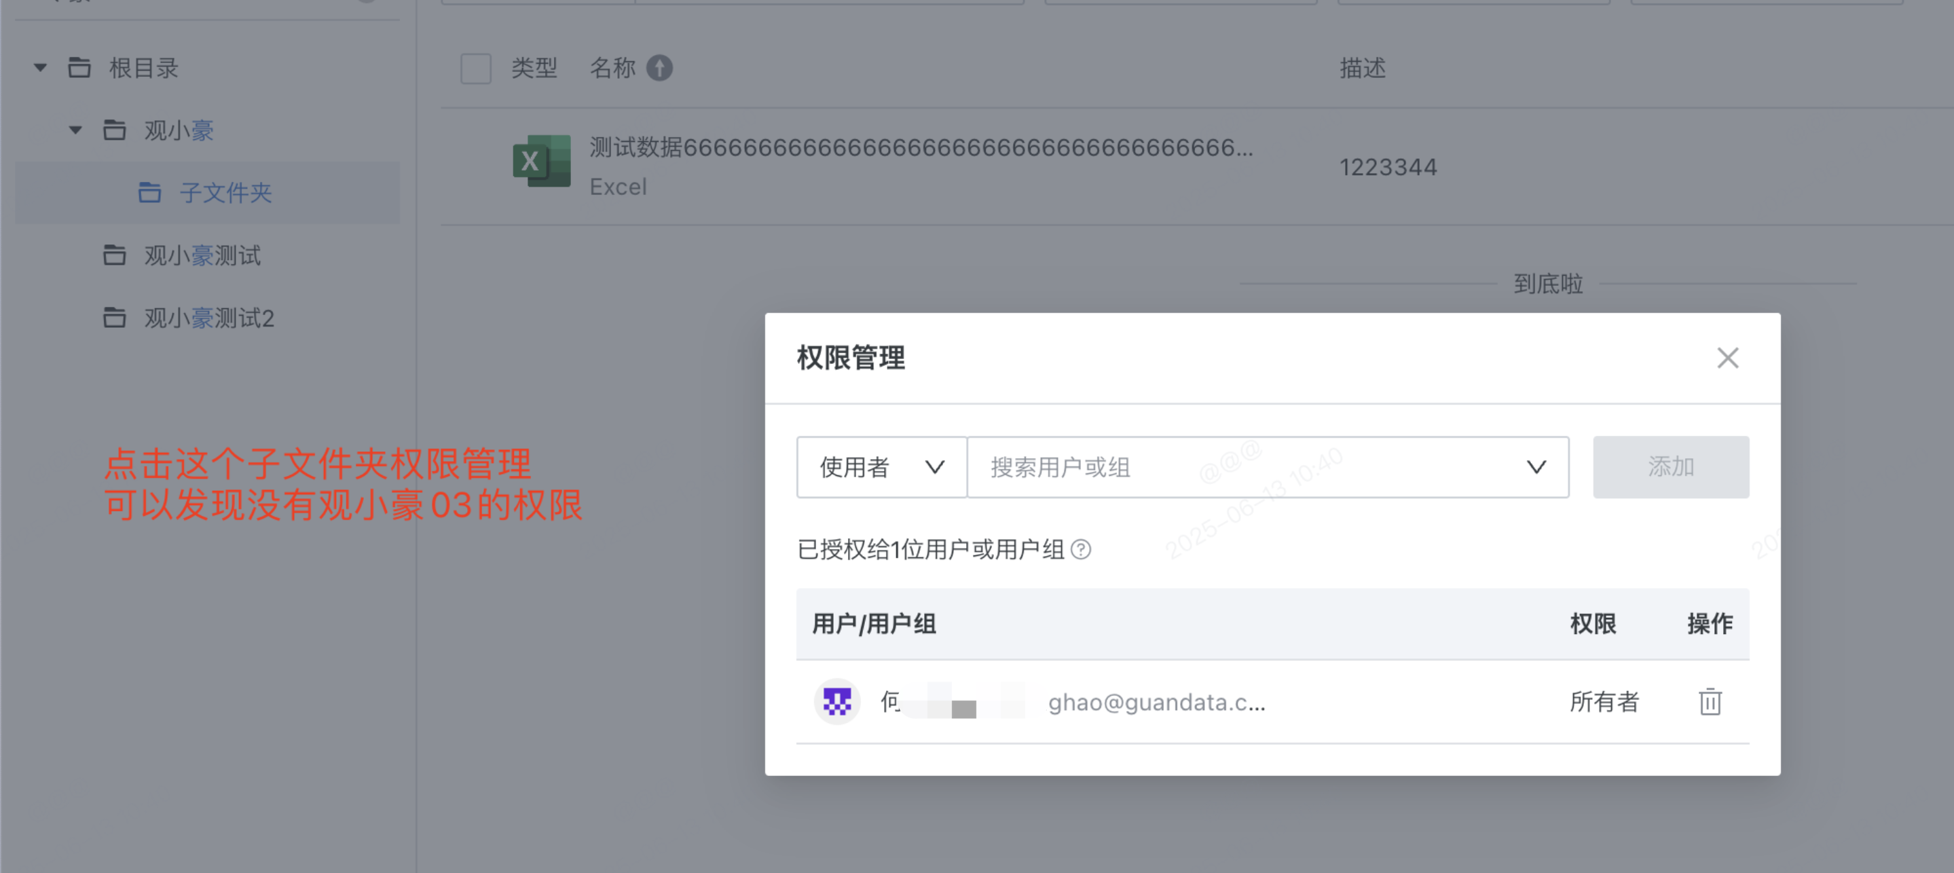
Task: Click the 添加 button
Action: click(x=1670, y=466)
